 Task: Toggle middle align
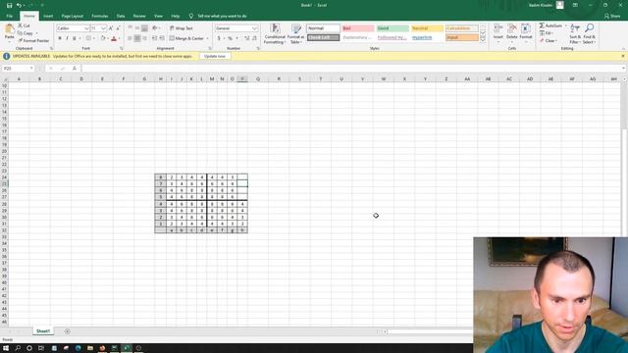coord(137,28)
